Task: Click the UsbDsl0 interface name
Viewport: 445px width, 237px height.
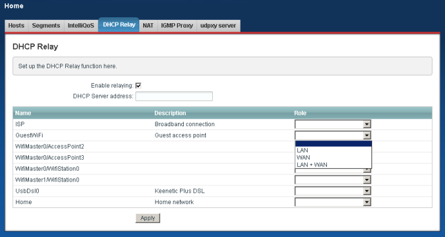Action: click(x=27, y=191)
